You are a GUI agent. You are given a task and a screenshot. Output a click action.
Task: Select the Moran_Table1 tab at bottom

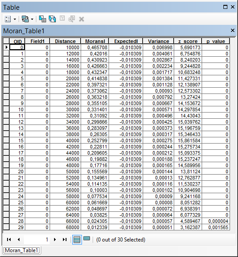coord(21,250)
